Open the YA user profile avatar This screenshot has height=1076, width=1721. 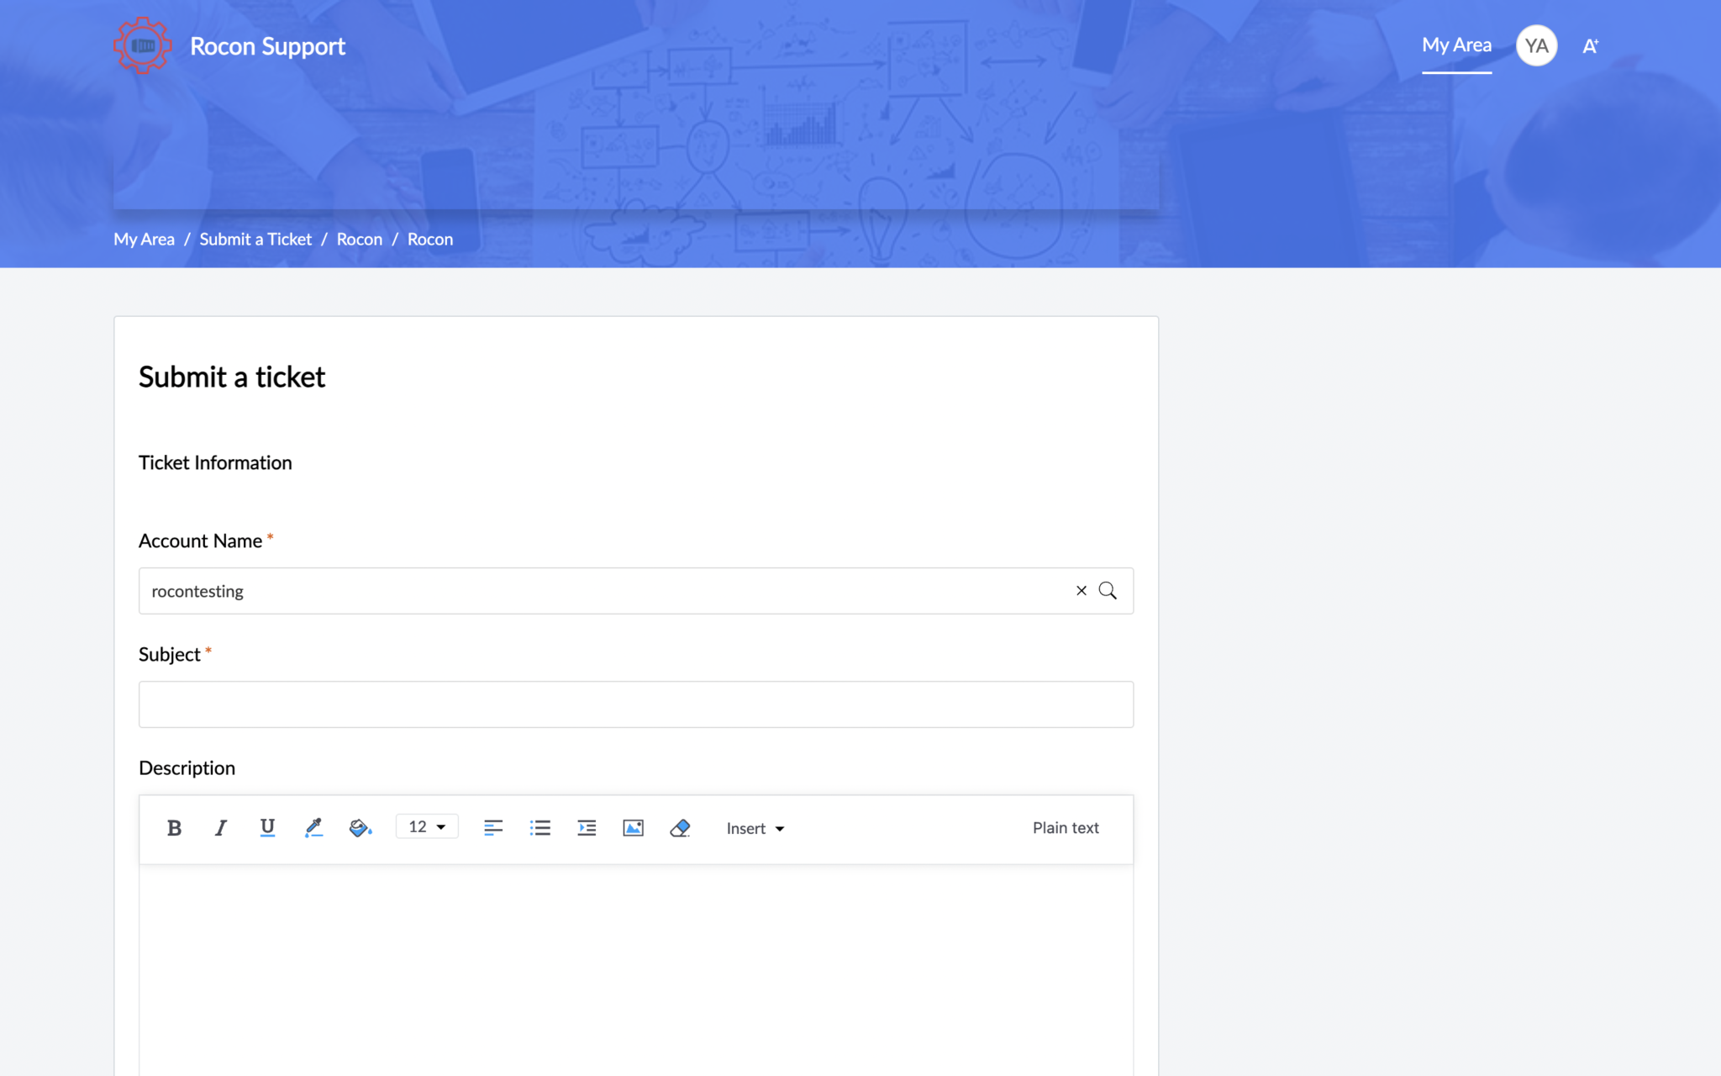(1536, 45)
